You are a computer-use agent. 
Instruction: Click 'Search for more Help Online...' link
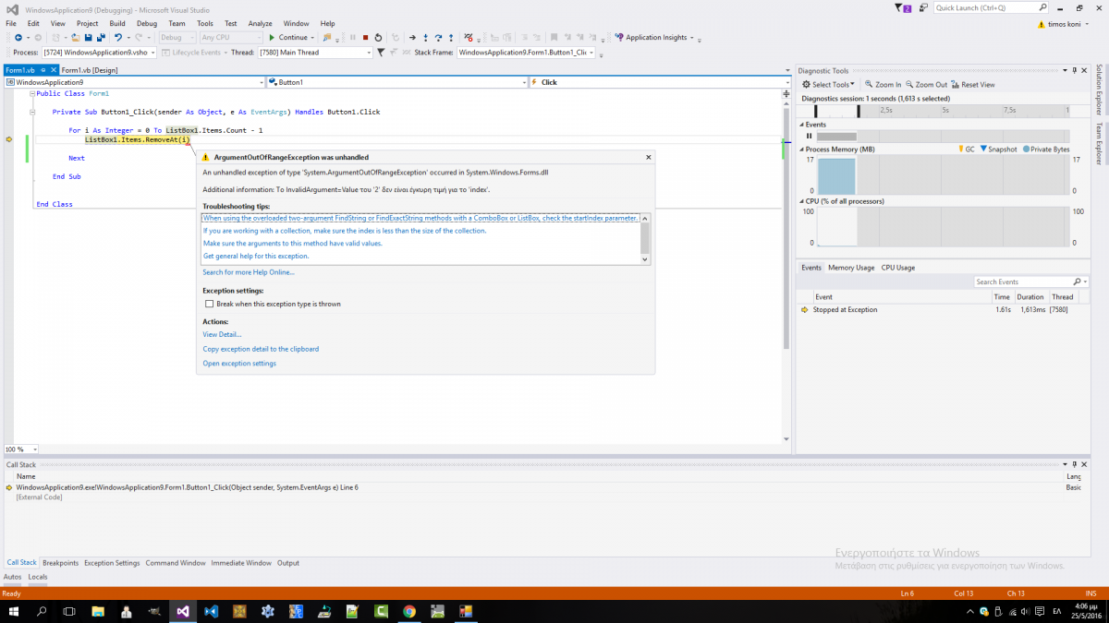pos(249,272)
